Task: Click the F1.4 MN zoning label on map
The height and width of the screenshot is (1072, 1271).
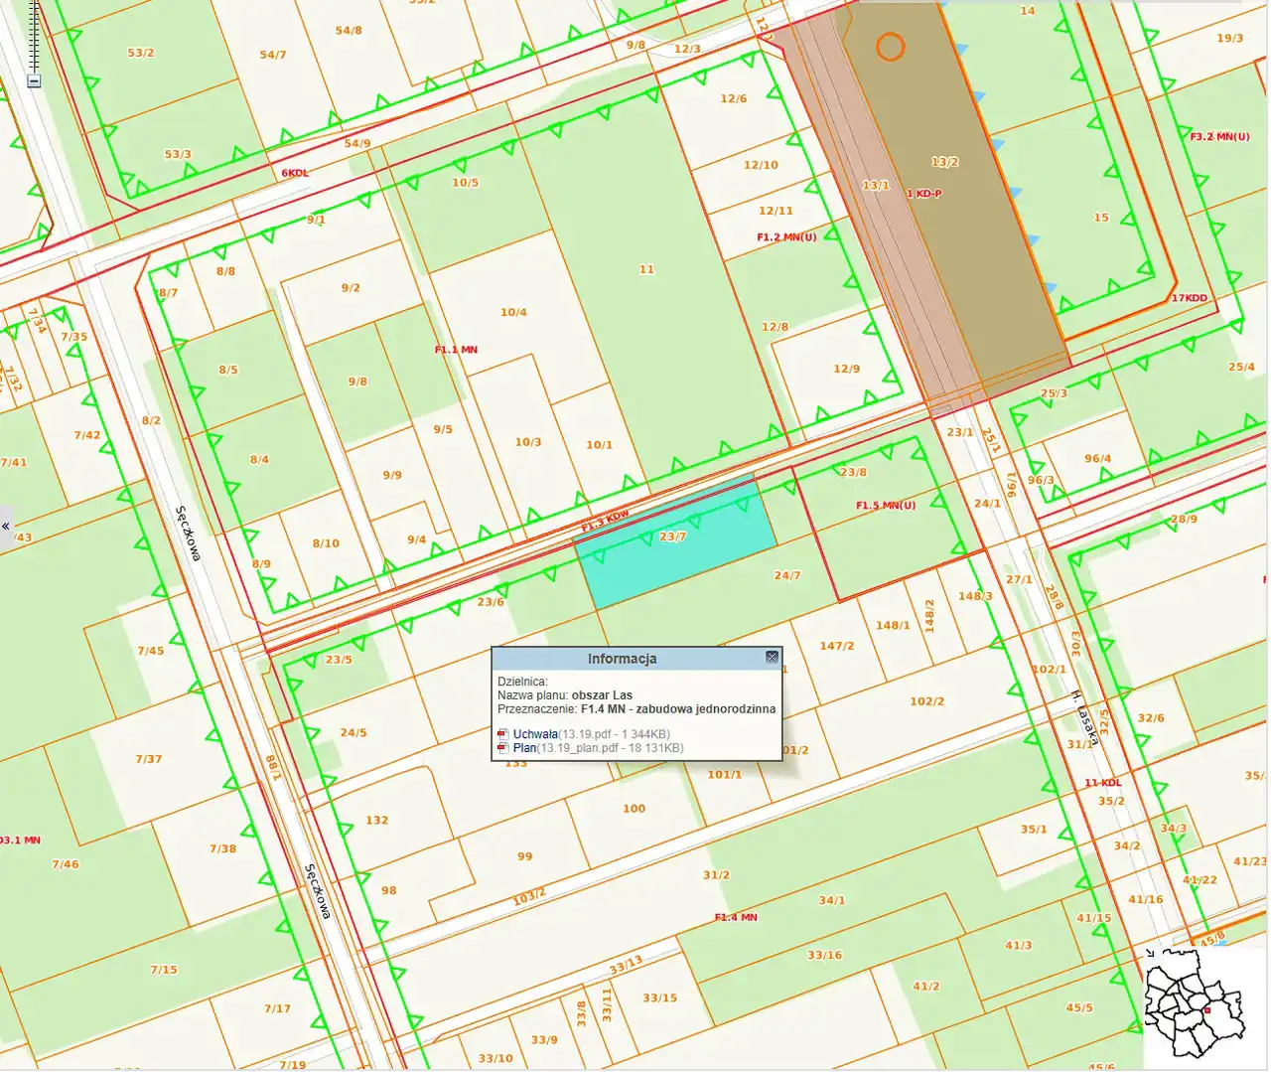Action: tap(736, 917)
